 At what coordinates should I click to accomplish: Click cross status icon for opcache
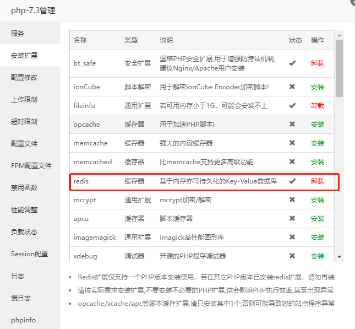coord(292,124)
